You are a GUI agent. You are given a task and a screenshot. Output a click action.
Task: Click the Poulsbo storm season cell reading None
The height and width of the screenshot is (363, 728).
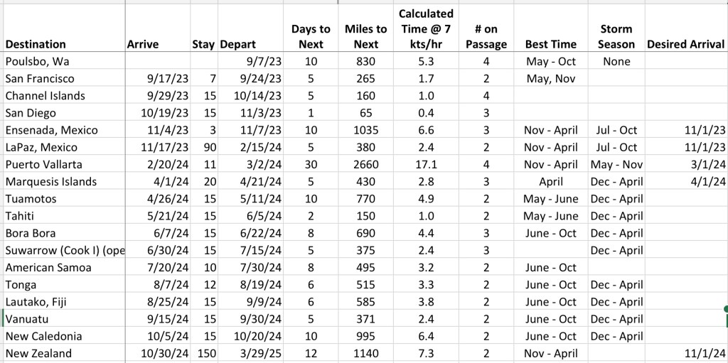coord(616,61)
